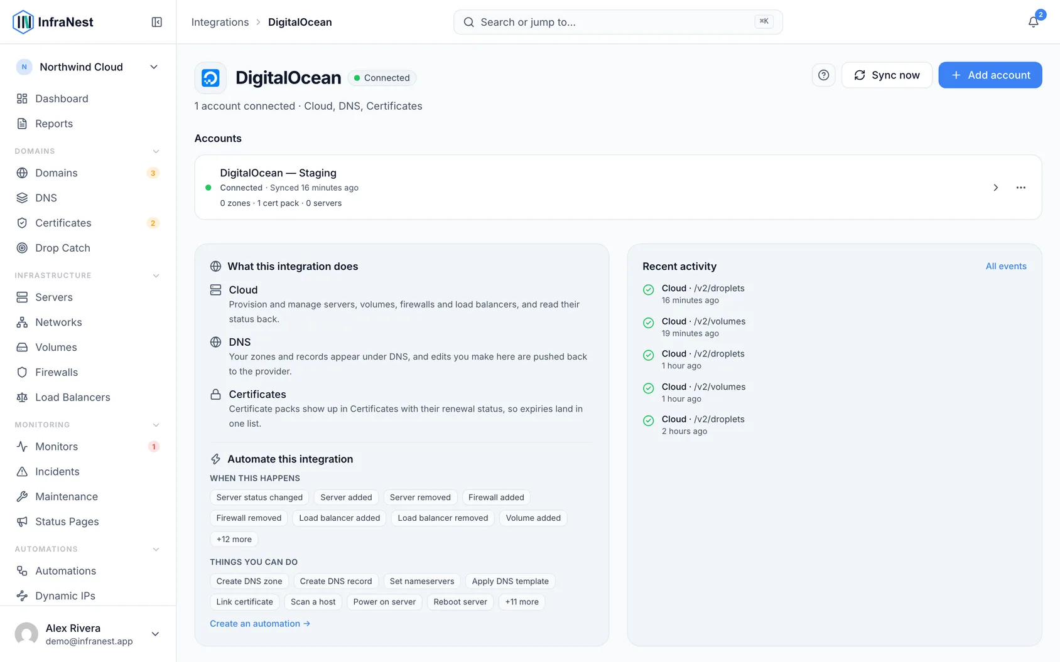Screen dimensions: 1060x662
Task: Click Sync now
Action: click(x=887, y=75)
